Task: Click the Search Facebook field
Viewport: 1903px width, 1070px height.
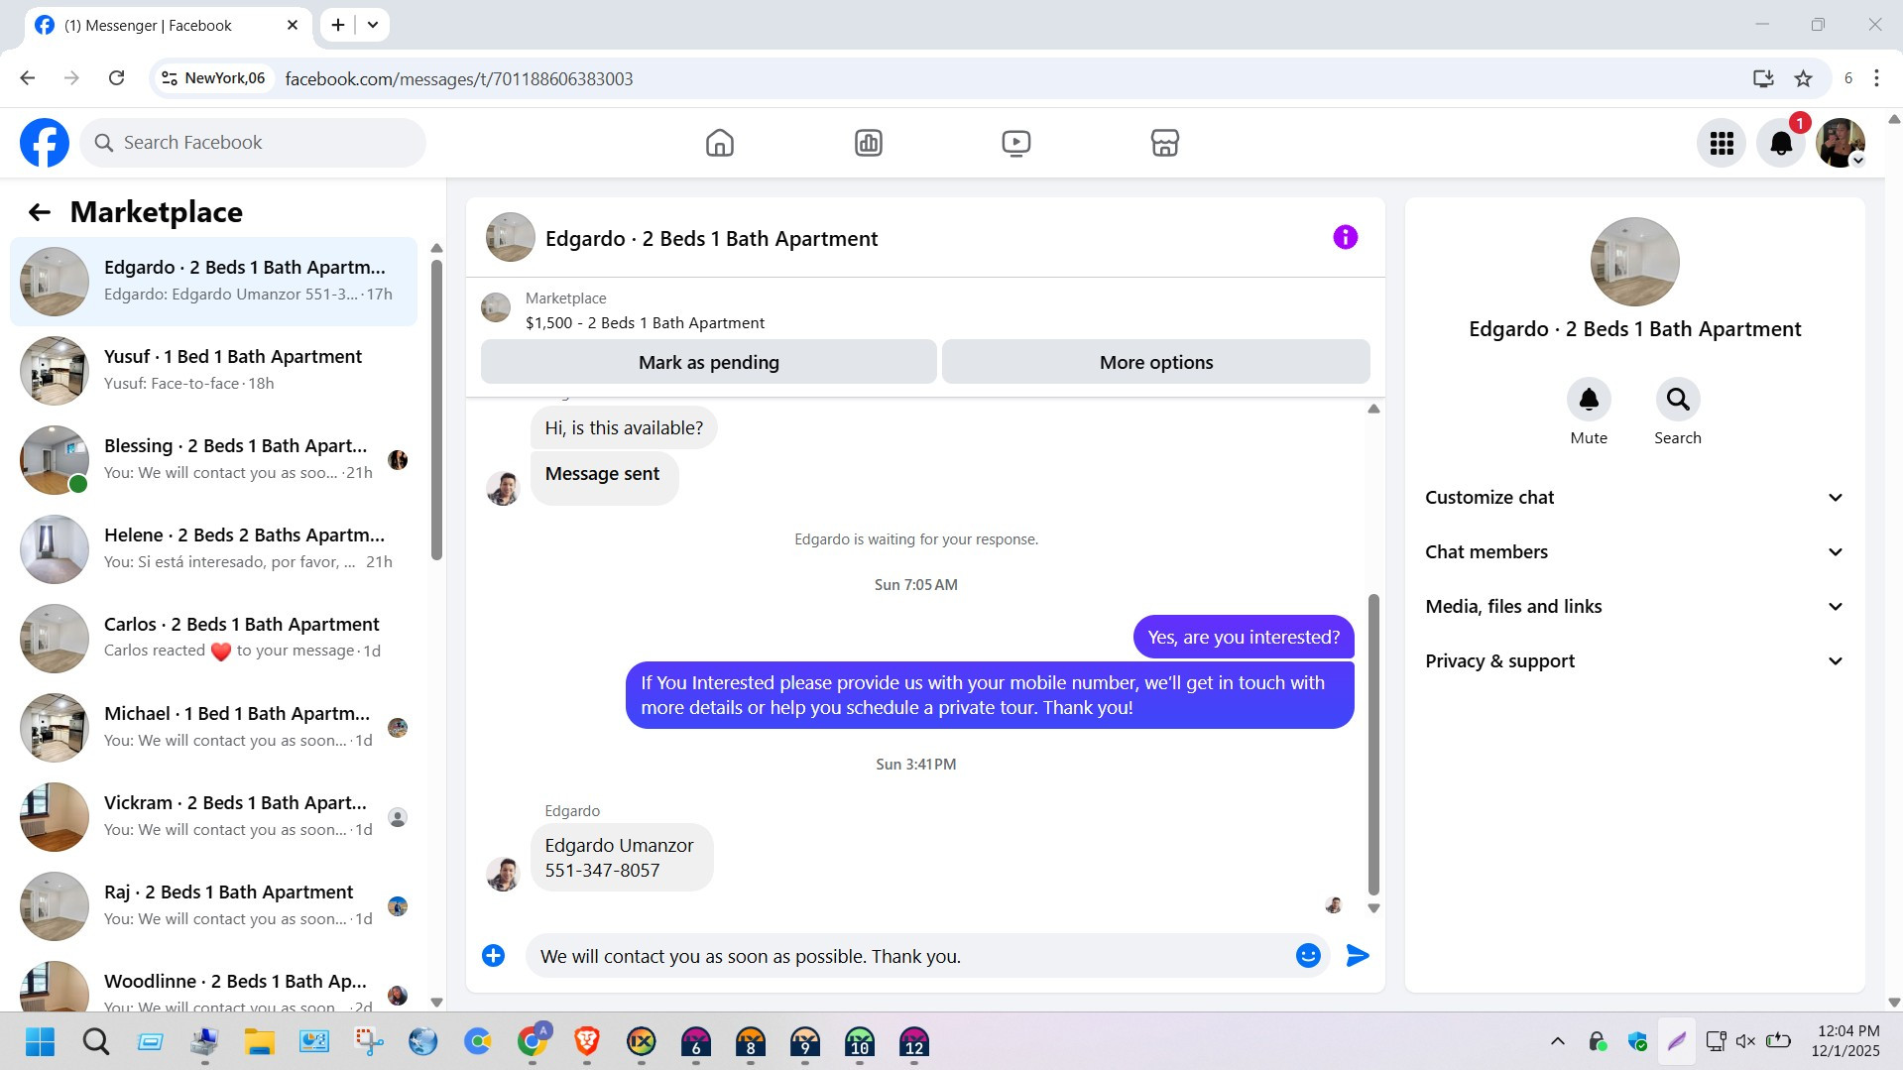Action: pos(253,143)
